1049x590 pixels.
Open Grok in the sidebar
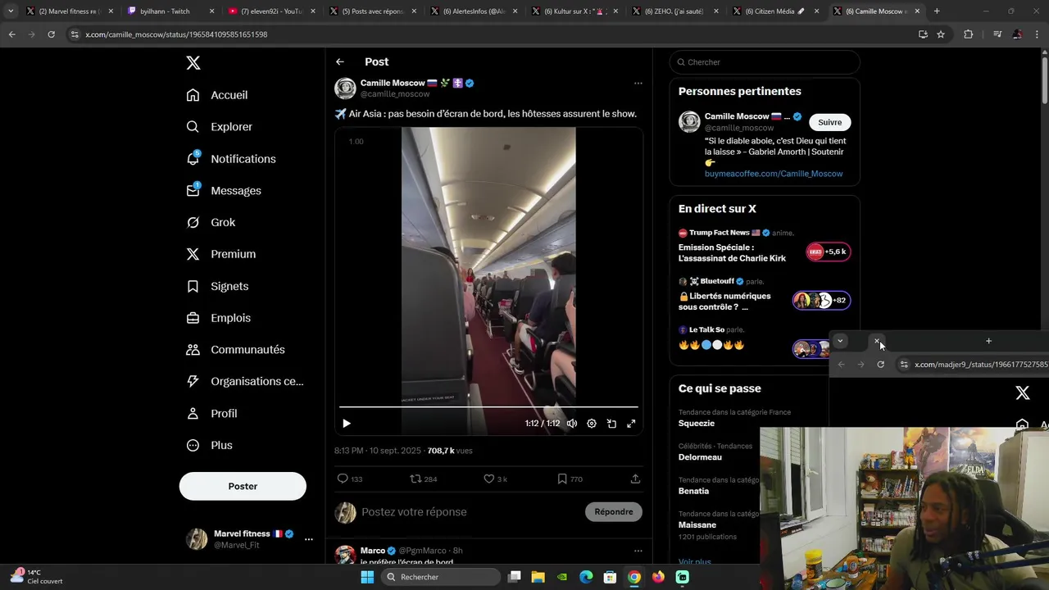211,222
